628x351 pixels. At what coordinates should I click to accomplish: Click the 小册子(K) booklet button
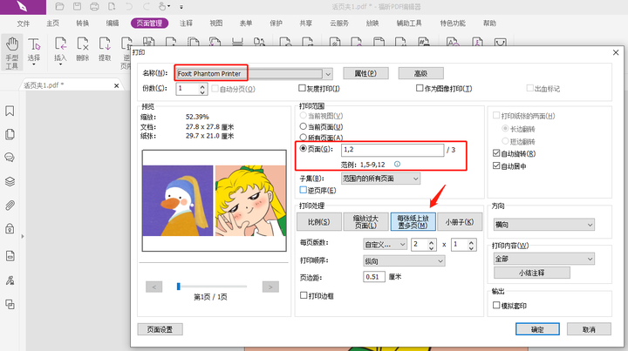(x=460, y=222)
